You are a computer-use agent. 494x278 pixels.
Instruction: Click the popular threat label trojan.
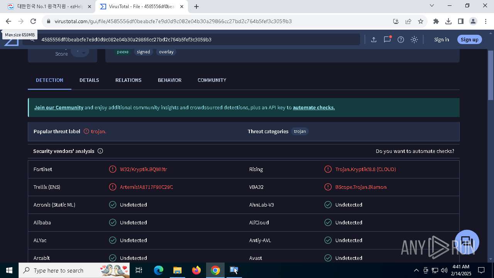coord(98,131)
